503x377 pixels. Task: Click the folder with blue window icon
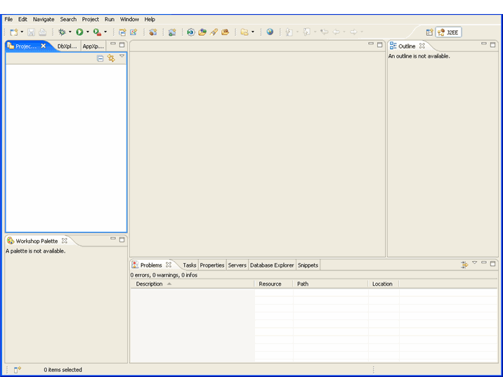click(122, 32)
